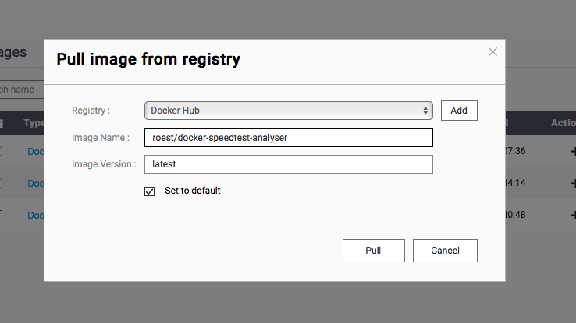Click the Image Name input field
Viewport: 576px width, 323px height.
[x=288, y=138]
